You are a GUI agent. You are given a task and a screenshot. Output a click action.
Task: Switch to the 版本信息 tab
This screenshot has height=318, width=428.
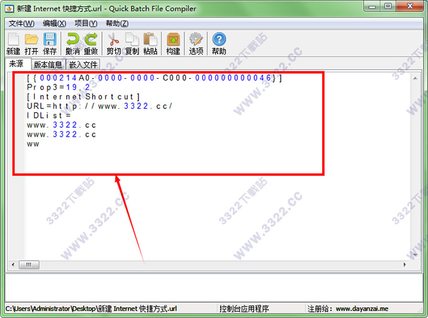[x=48, y=65]
